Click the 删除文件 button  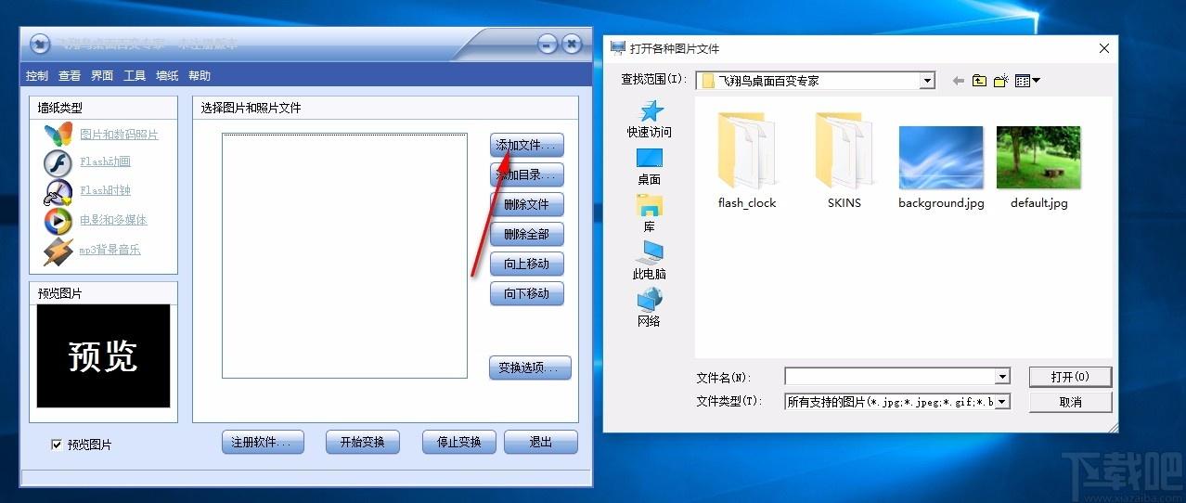coord(527,204)
